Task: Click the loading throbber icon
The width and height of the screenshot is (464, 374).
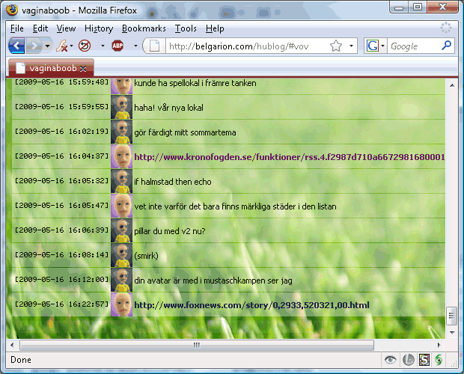Action: click(x=445, y=28)
